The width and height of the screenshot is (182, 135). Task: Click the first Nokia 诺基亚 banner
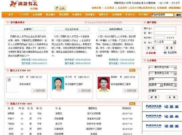pyautogui.click(x=162, y=107)
